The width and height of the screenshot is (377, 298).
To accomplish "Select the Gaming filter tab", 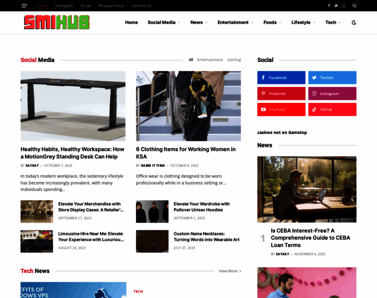I will (x=234, y=60).
